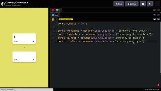Open the INR currency dropdown
Image resolution: width=161 pixels, height=91 pixels.
pyautogui.click(x=24, y=60)
